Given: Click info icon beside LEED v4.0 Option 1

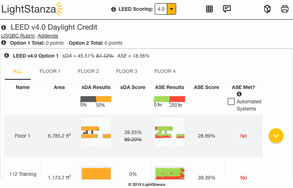Looking at the screenshot, I should [x=7, y=55].
